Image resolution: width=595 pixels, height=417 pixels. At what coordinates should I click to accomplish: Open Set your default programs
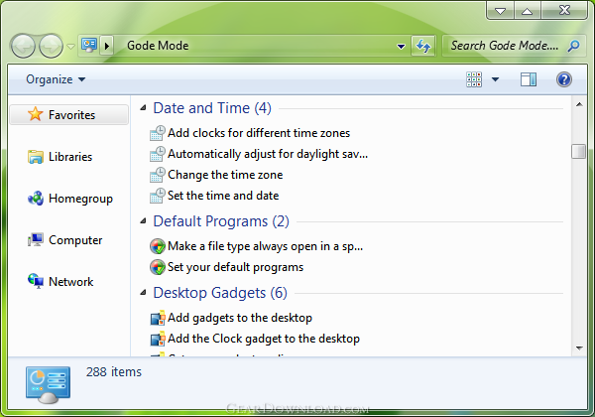pyautogui.click(x=235, y=267)
